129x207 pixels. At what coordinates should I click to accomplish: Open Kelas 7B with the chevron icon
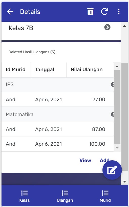point(107,27)
